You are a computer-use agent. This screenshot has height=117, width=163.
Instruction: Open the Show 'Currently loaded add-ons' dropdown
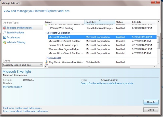tap(23, 65)
